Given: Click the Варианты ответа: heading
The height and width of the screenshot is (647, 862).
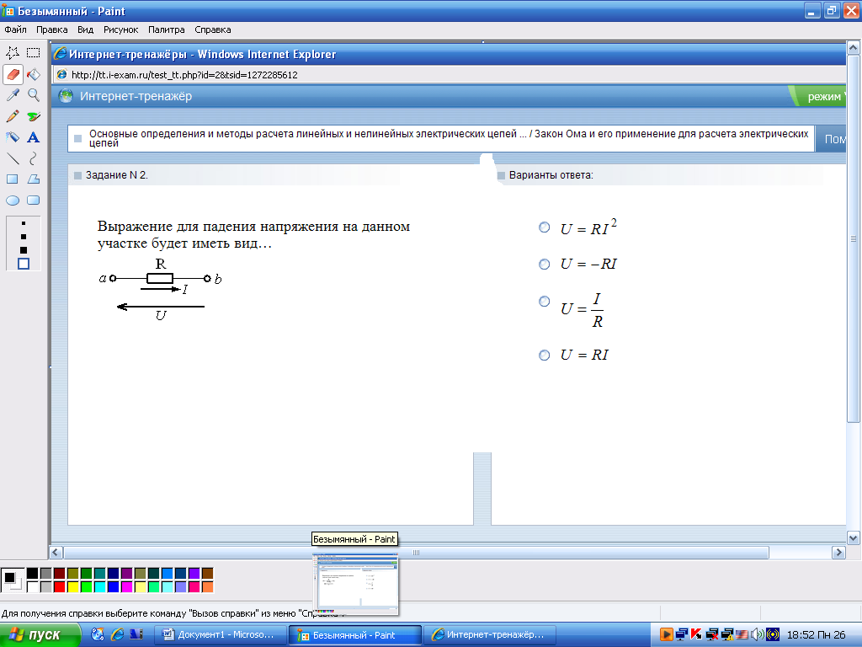Looking at the screenshot, I should pos(551,175).
